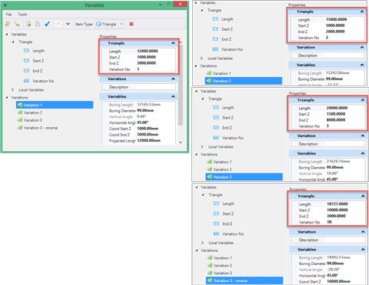Click the Vertical Angle -20.50° value

tap(334, 270)
